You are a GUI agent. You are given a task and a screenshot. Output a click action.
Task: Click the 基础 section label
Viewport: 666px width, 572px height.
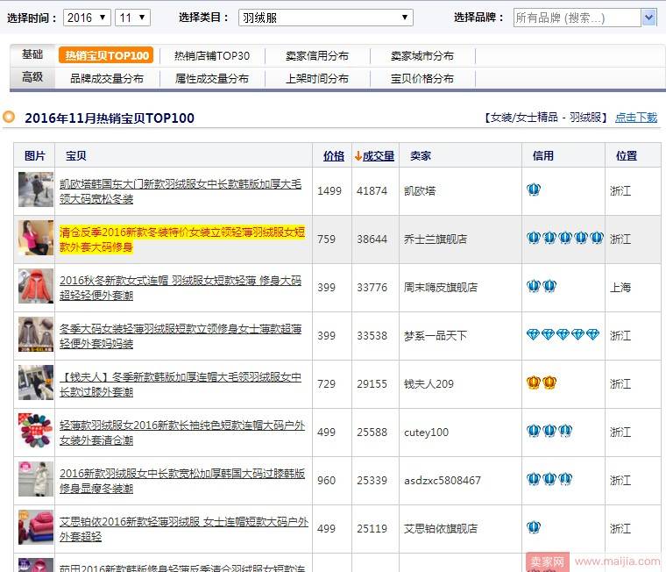pos(32,54)
